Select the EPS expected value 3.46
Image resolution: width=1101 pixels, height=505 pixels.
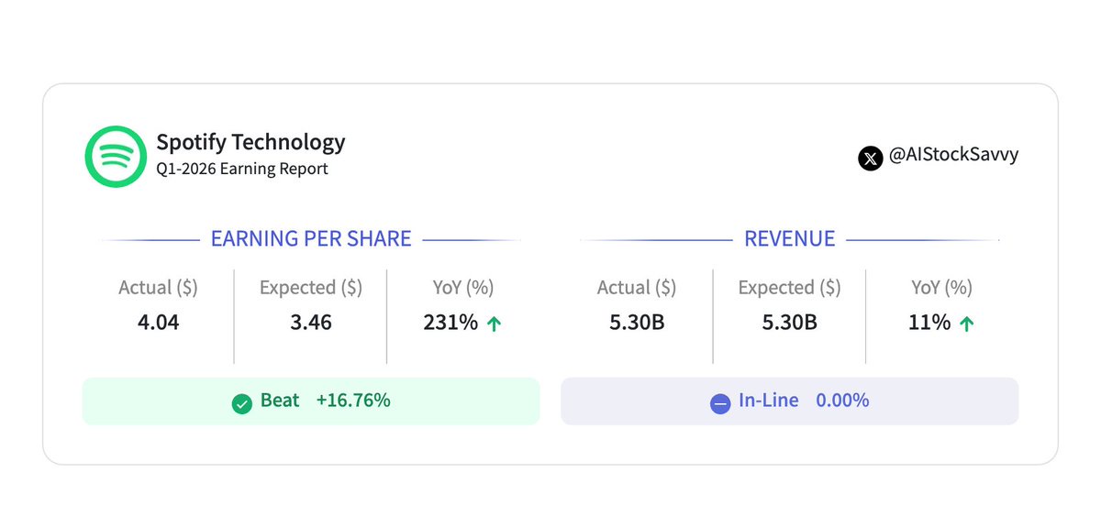[x=310, y=323]
